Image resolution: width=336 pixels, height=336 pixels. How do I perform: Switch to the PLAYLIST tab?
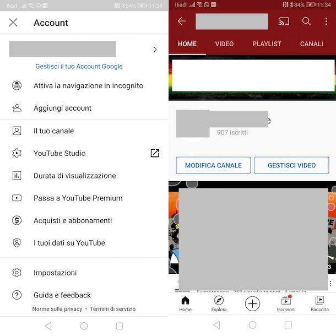click(x=267, y=44)
